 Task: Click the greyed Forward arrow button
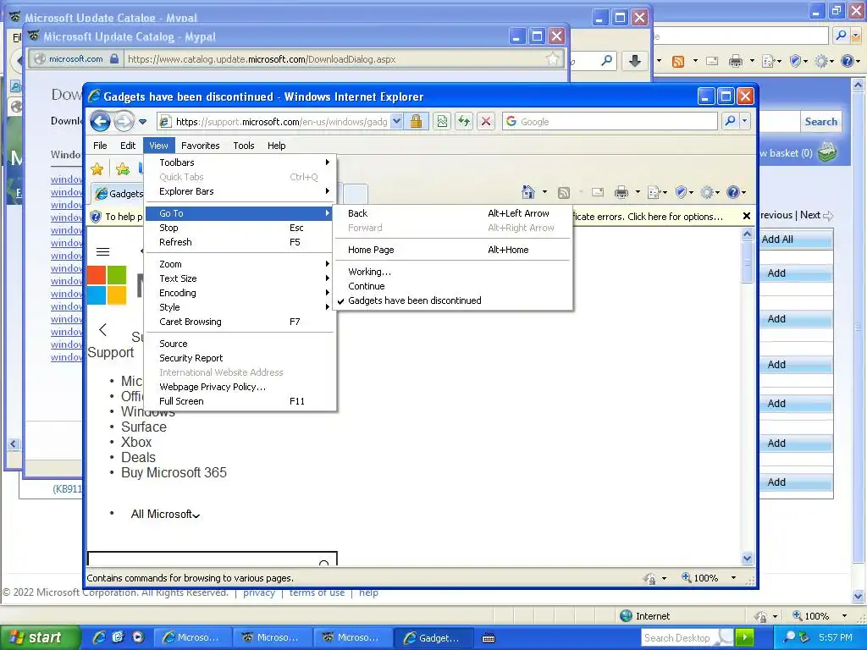(x=124, y=121)
